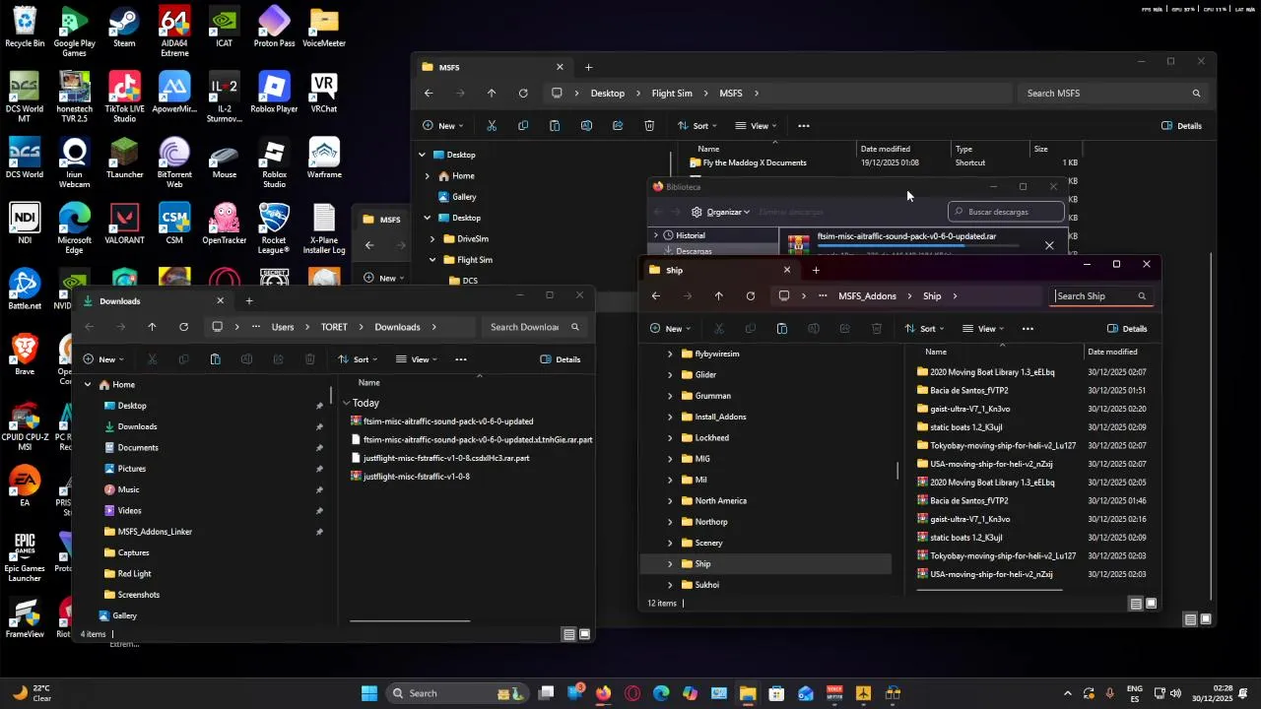Open View dropdown in Downloads window
Viewport: 1261px width, 709px height.
point(417,359)
